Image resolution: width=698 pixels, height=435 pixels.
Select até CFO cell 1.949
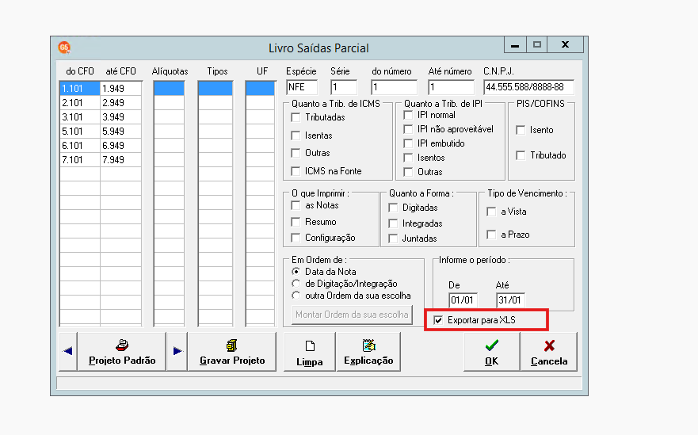coord(120,88)
